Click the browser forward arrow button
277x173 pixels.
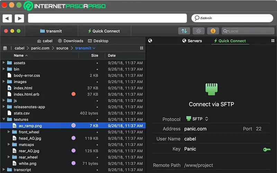[19, 18]
